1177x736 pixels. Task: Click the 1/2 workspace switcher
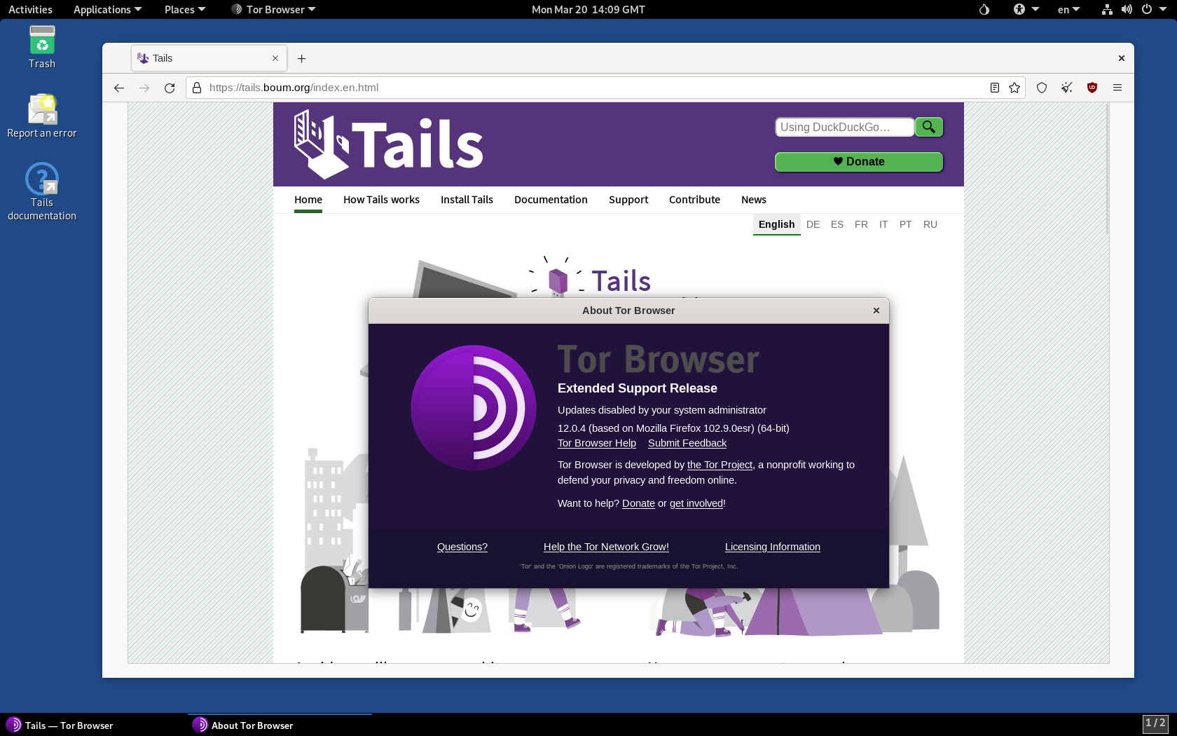tap(1155, 723)
